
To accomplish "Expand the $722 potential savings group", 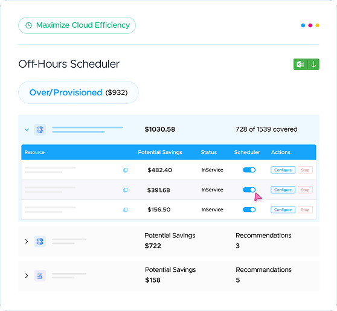I will [x=27, y=242].
